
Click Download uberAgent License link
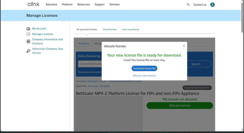[91, 81]
